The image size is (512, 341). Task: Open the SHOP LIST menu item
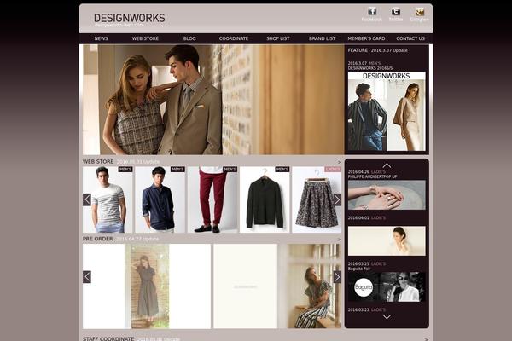coord(278,38)
